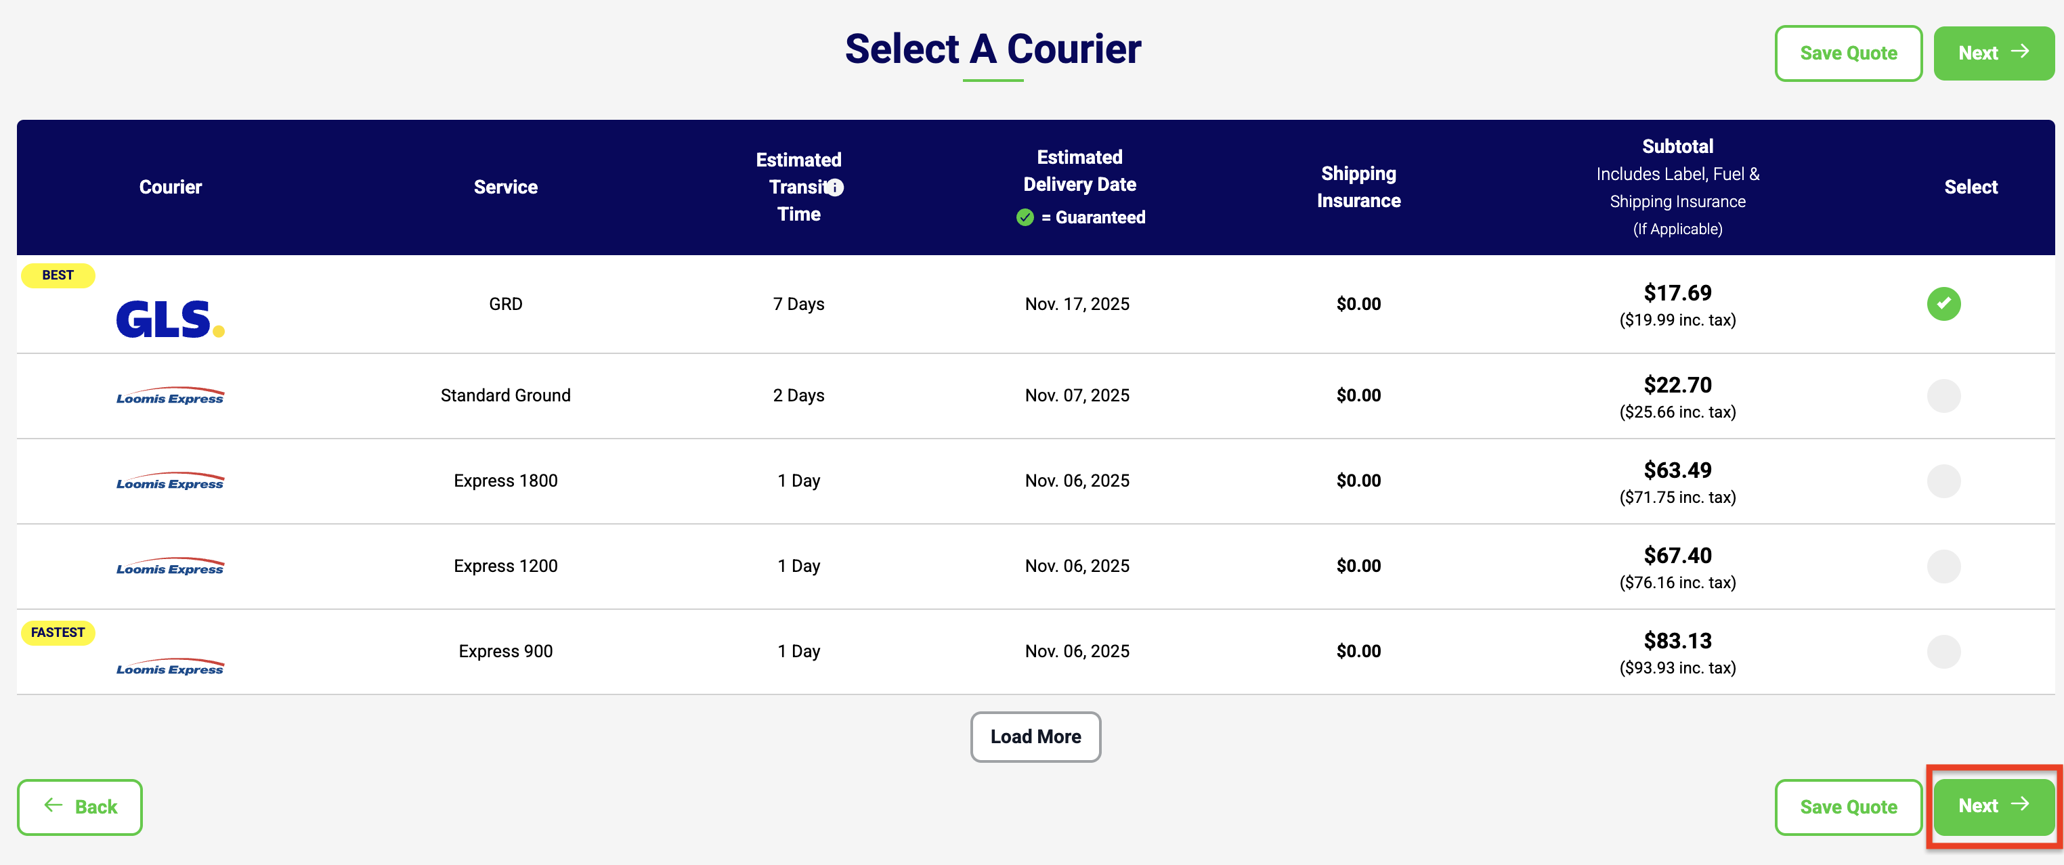Proceed with the bottom Next button
The height and width of the screenshot is (865, 2064).
(x=1993, y=805)
